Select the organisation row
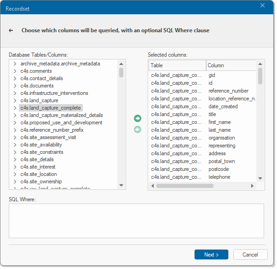The height and width of the screenshot is (269, 277). tap(202, 138)
